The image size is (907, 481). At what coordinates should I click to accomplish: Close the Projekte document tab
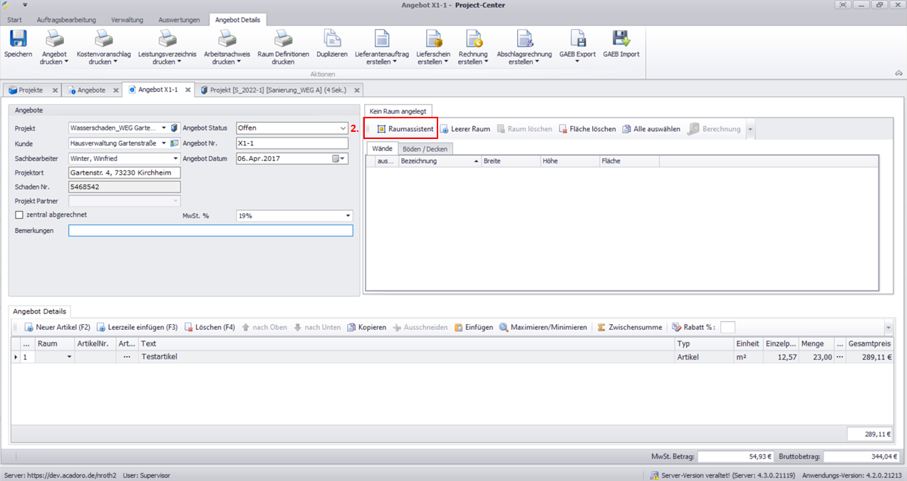(x=55, y=90)
